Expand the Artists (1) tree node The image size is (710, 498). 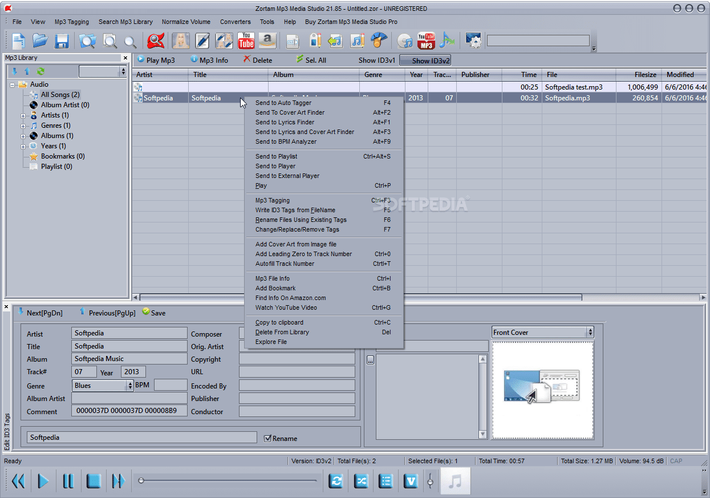(23, 115)
